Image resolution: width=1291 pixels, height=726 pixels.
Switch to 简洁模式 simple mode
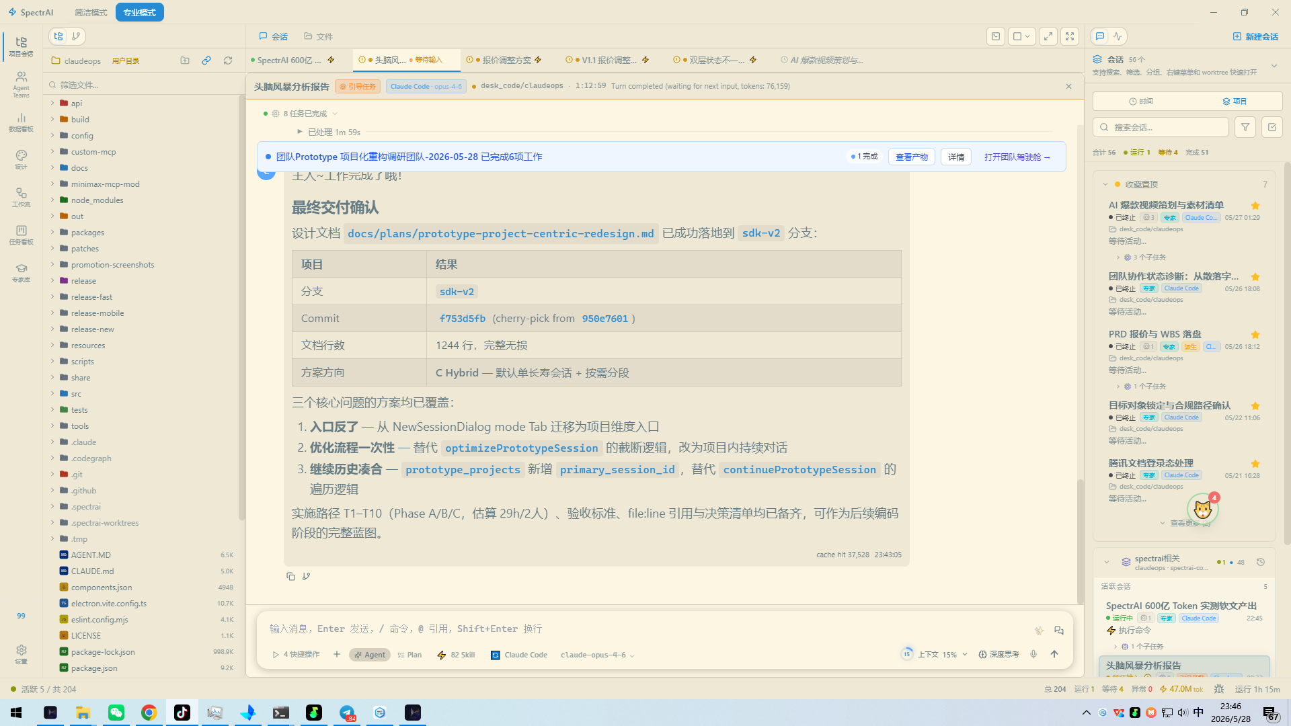(x=91, y=12)
